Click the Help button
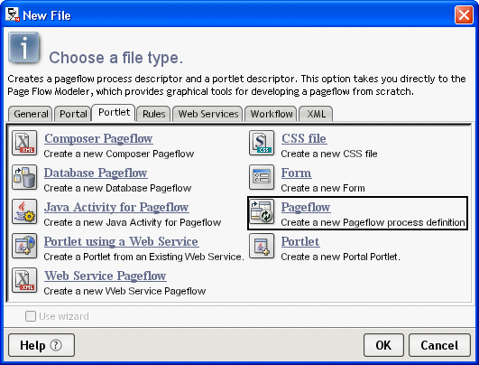 41,345
